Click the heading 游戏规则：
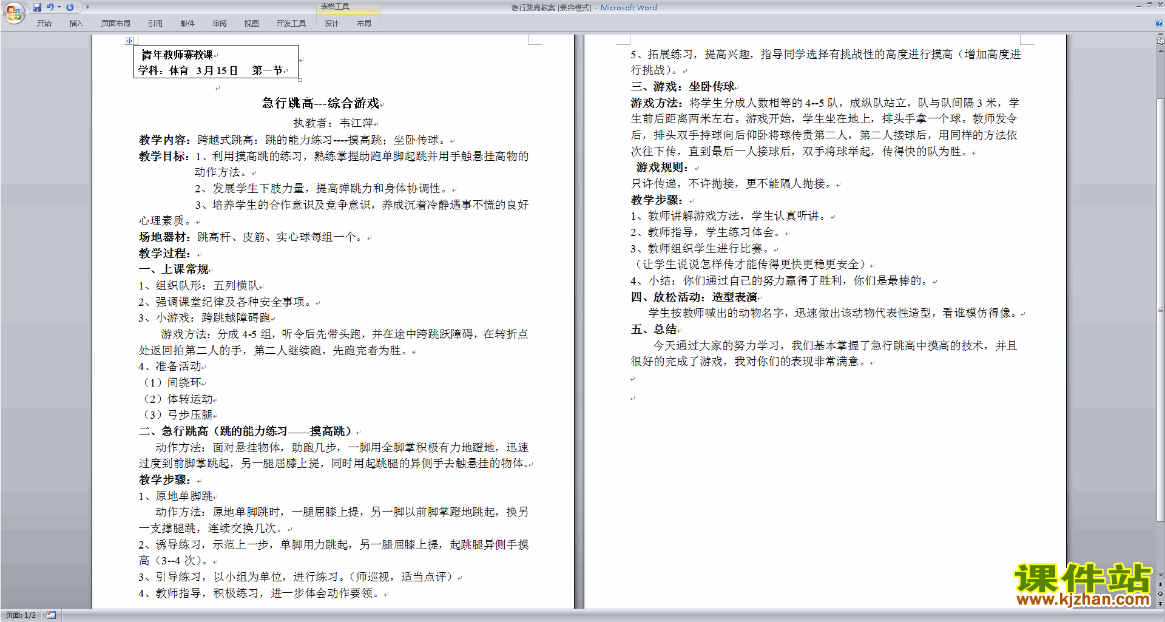1165x622 pixels. 662,167
